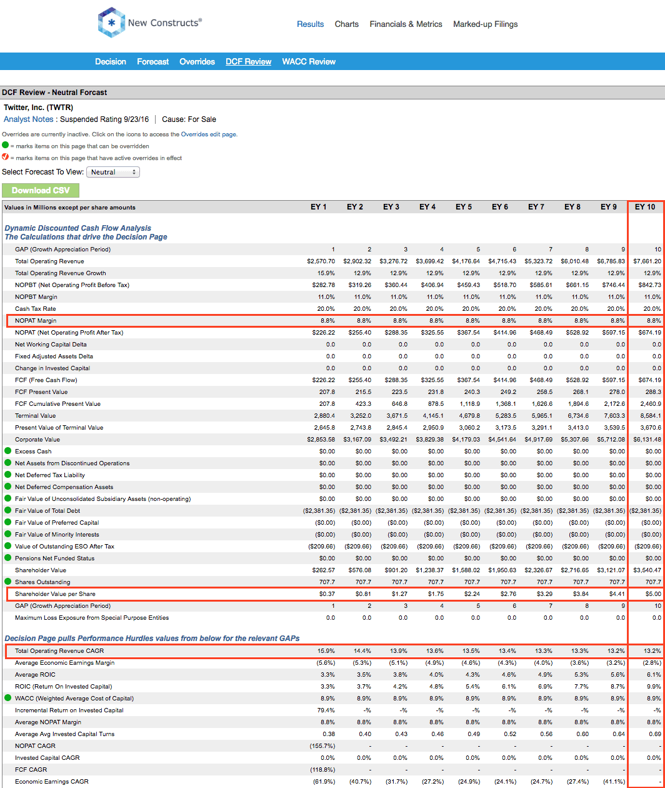This screenshot has height=788, width=665.
Task: Switch to the Decision sub-tab
Action: [111, 61]
